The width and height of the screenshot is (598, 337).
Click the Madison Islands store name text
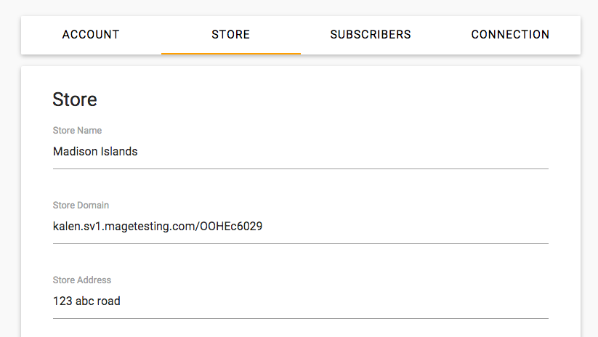95,152
